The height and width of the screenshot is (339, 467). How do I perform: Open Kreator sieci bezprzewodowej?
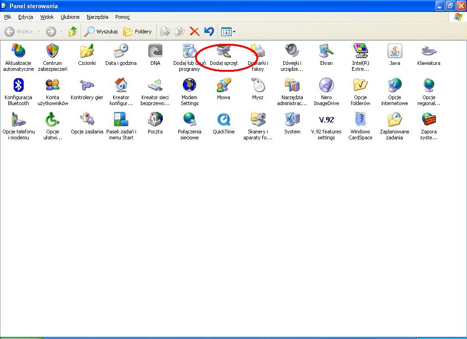pyautogui.click(x=155, y=92)
